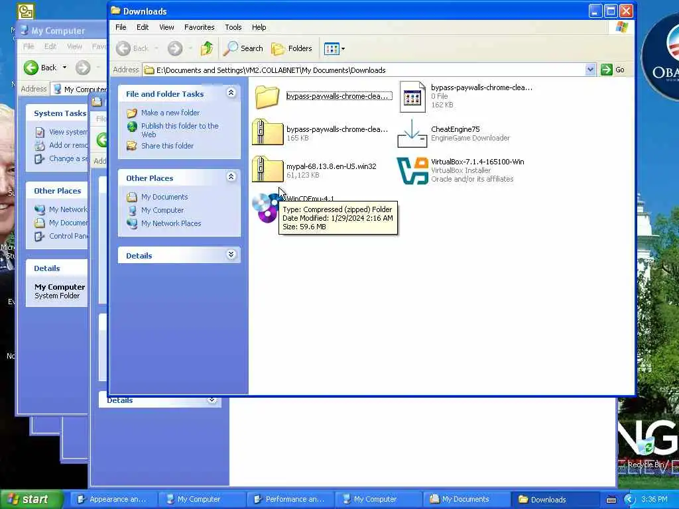Select the VirtualBox-7.1.4-165100-Win installer icon
This screenshot has width=679, height=509.
412,170
